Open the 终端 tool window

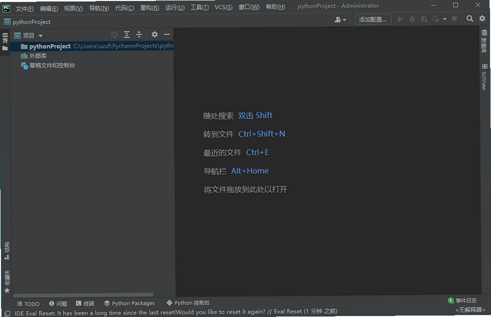click(x=85, y=303)
